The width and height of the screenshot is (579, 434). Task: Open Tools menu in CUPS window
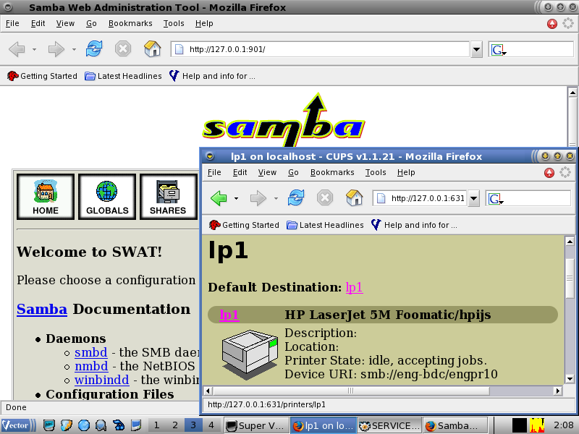point(376,172)
